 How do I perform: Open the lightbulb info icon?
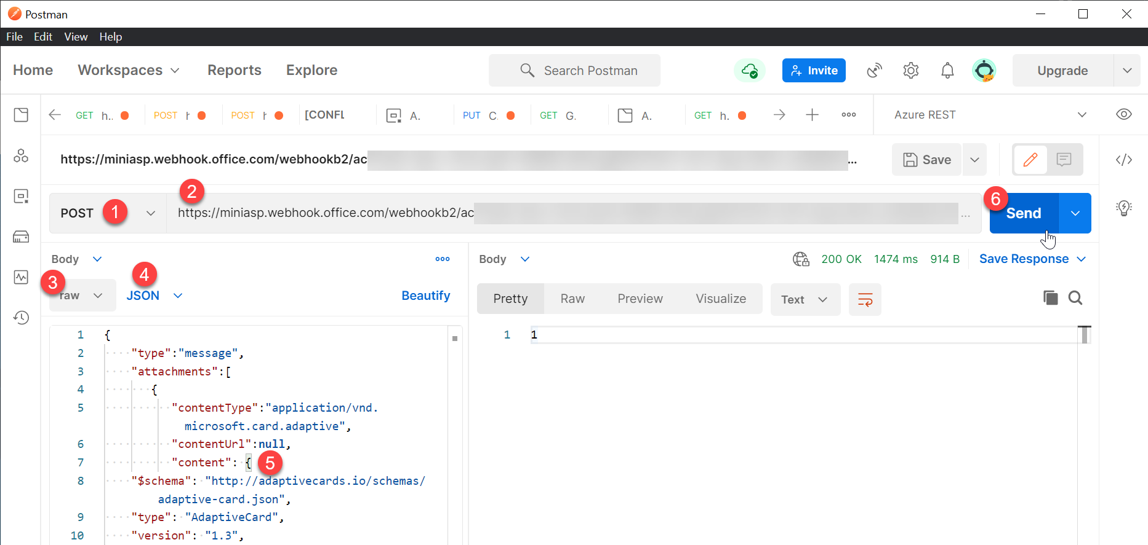1124,208
